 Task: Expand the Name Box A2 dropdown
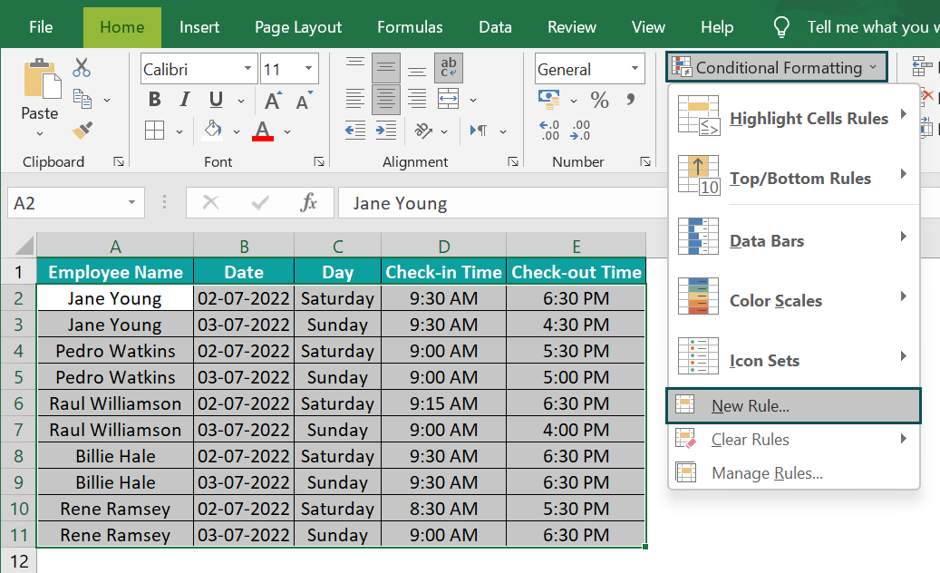pos(131,202)
